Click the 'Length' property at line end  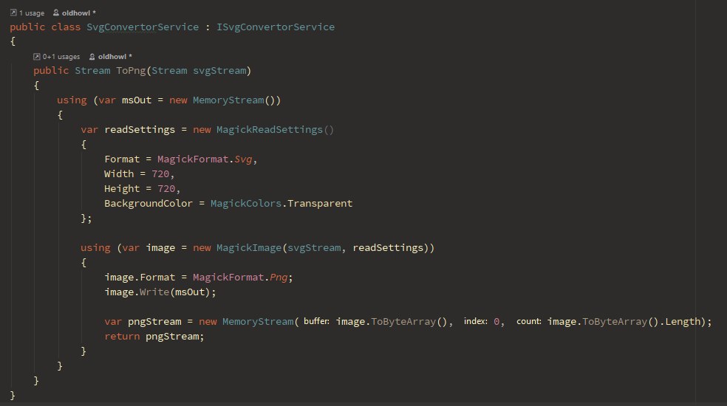click(x=683, y=322)
